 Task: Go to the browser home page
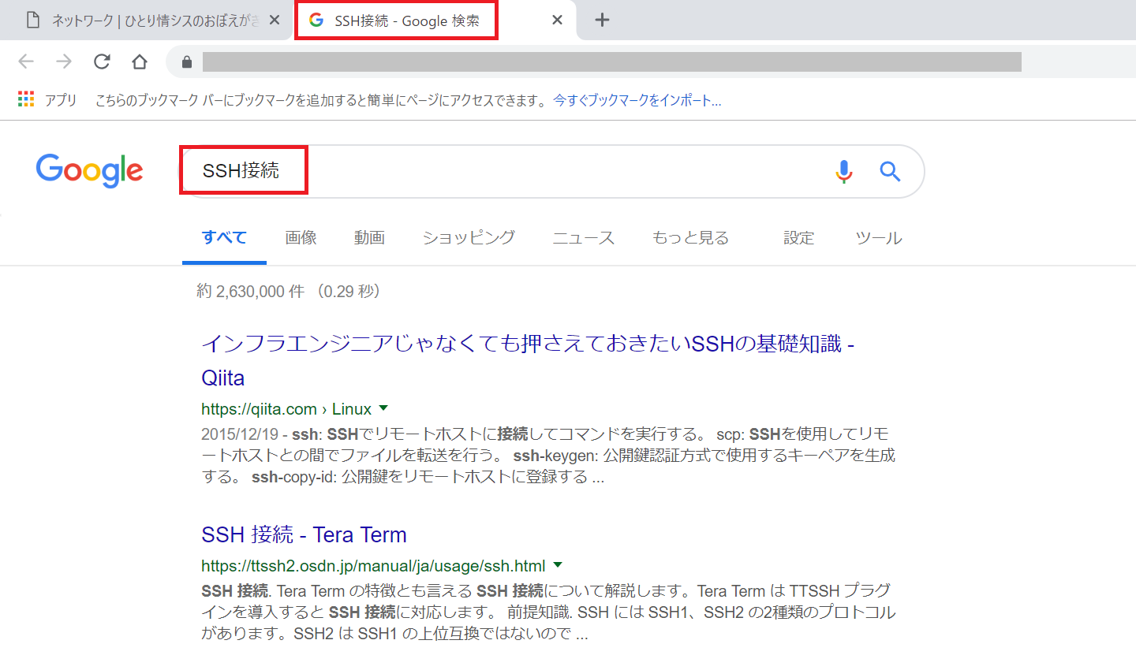point(140,61)
